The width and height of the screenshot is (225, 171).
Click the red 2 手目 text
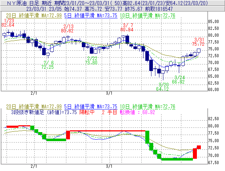(110, 112)
